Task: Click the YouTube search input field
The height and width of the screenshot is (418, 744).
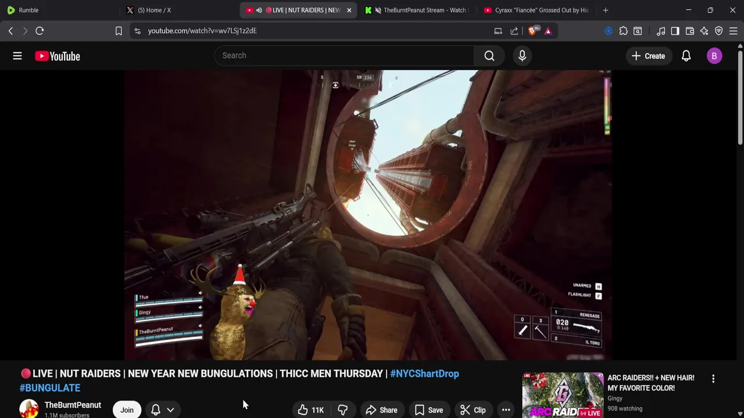Action: click(x=344, y=56)
